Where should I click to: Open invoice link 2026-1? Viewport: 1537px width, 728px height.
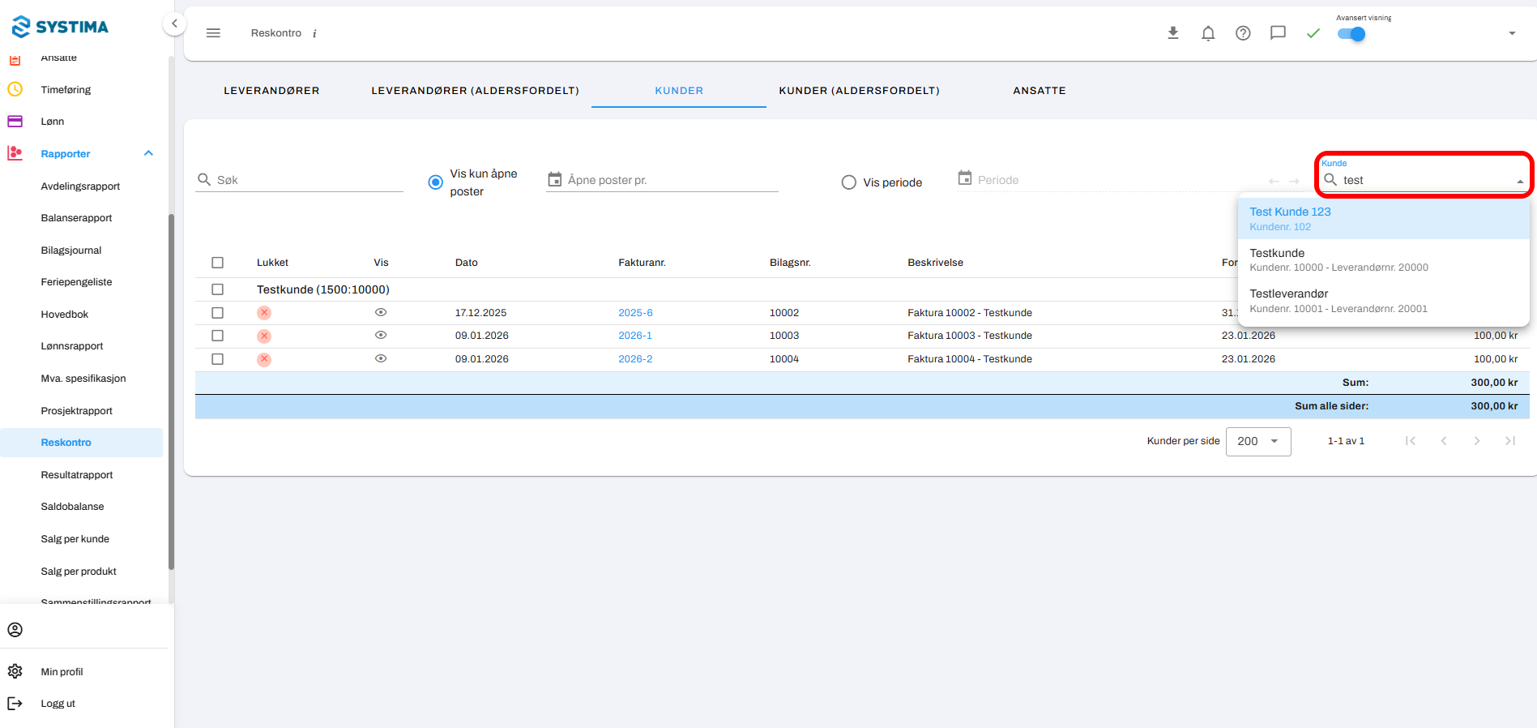click(635, 336)
